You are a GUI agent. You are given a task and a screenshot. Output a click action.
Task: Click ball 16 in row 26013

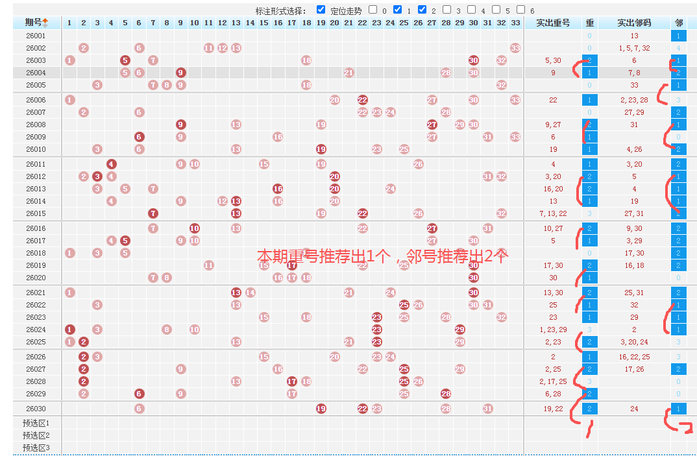click(x=278, y=189)
